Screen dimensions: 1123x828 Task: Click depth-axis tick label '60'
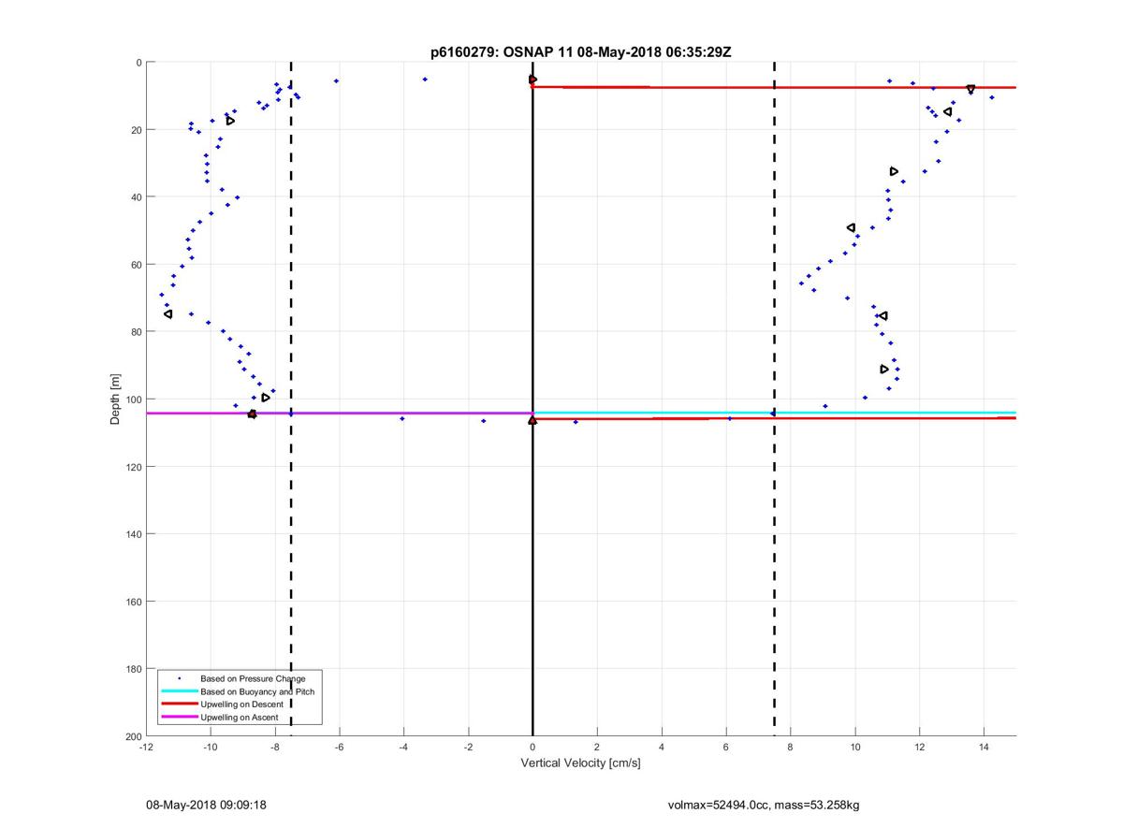(x=135, y=265)
